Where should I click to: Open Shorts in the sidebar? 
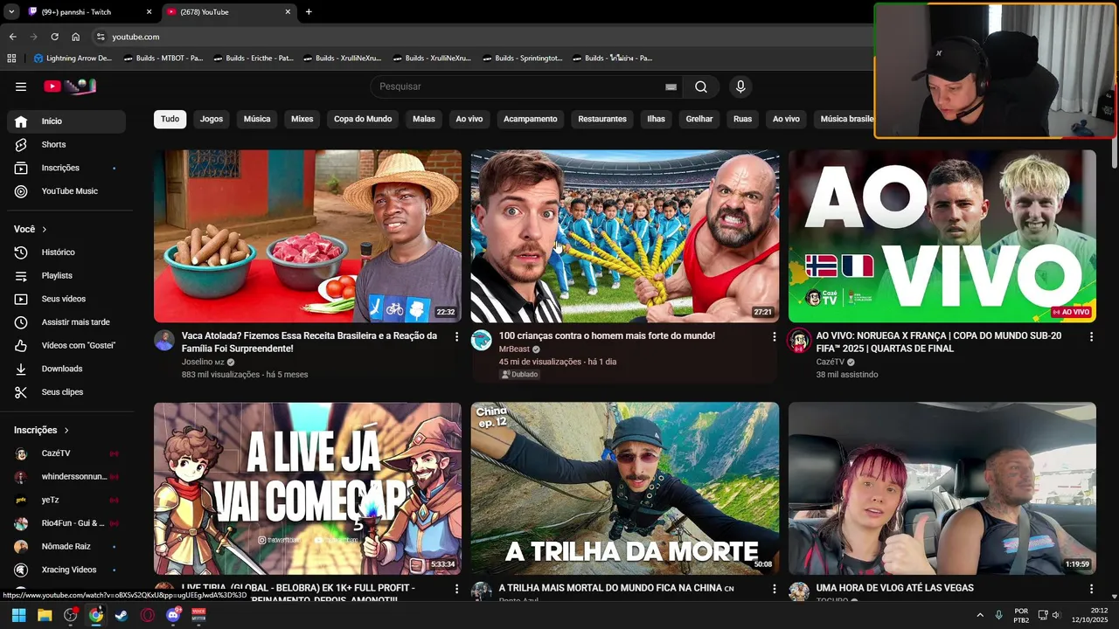pyautogui.click(x=66, y=144)
